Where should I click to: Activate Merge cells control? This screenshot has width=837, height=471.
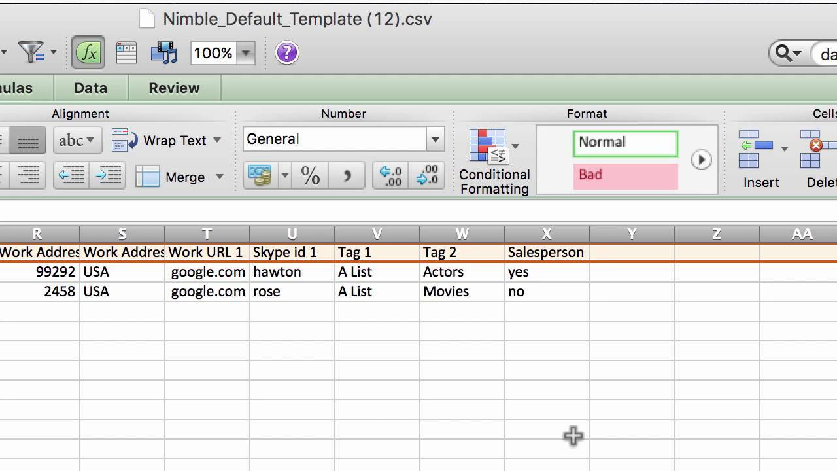click(x=177, y=177)
